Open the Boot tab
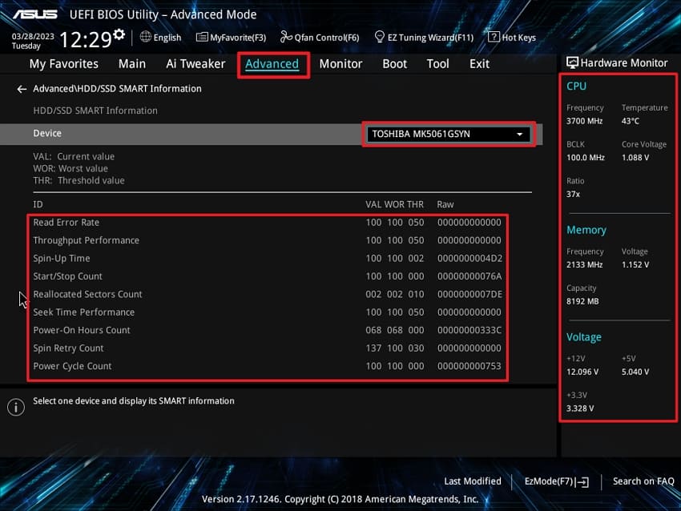The width and height of the screenshot is (681, 511). (x=394, y=63)
